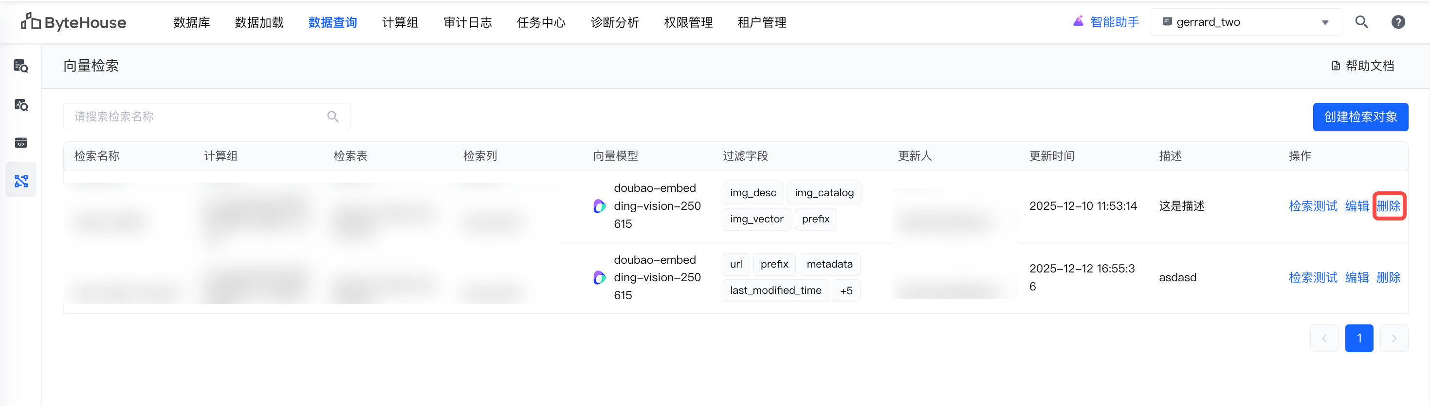This screenshot has height=406, width=1430.
Task: Select page 1 in pagination
Action: tap(1359, 338)
